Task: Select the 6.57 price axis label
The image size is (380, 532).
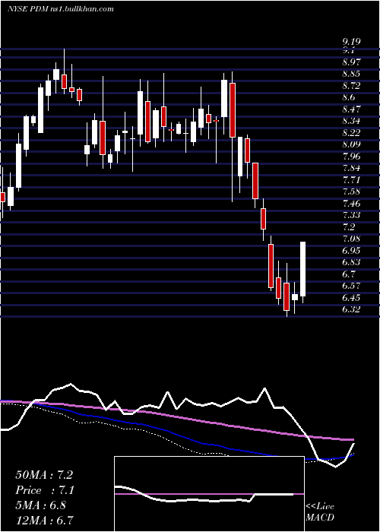Action: 351,286
